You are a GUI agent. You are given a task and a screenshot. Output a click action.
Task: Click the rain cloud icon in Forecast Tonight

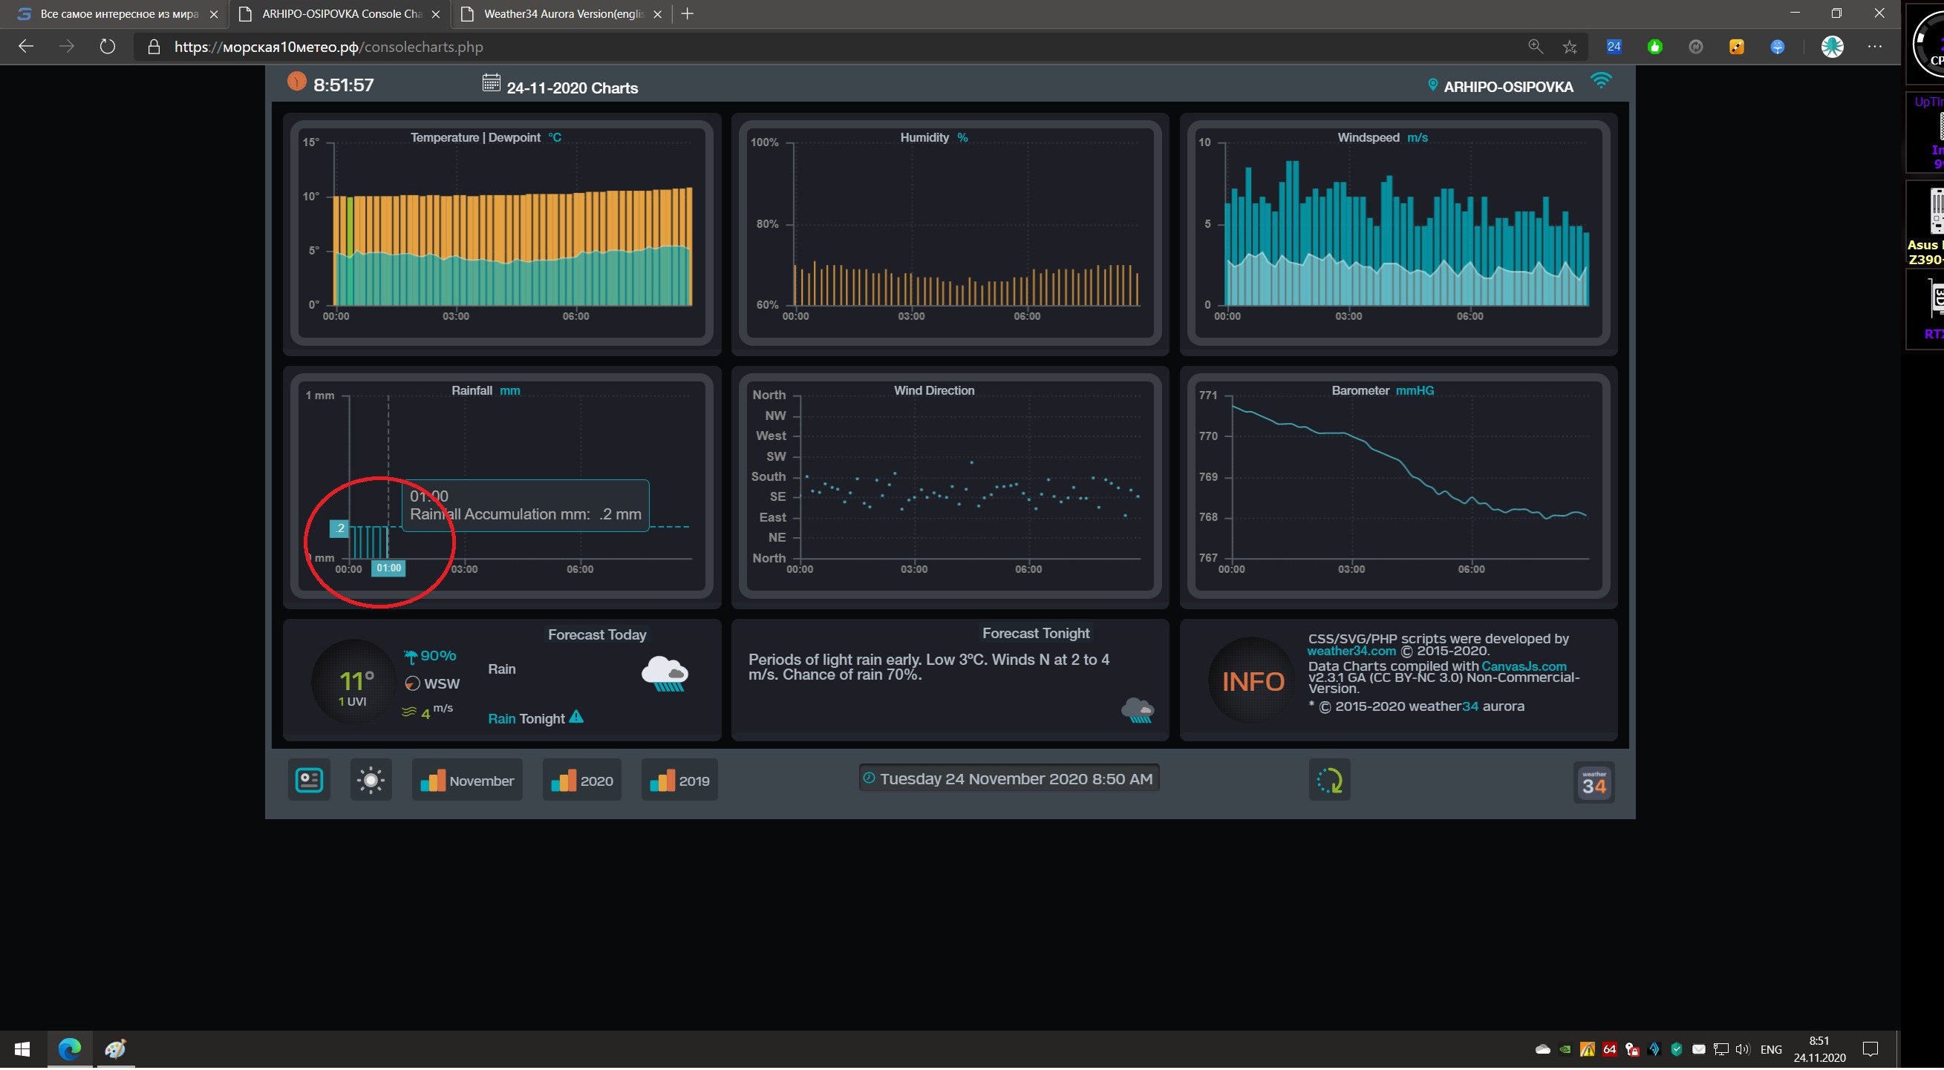tap(1138, 712)
